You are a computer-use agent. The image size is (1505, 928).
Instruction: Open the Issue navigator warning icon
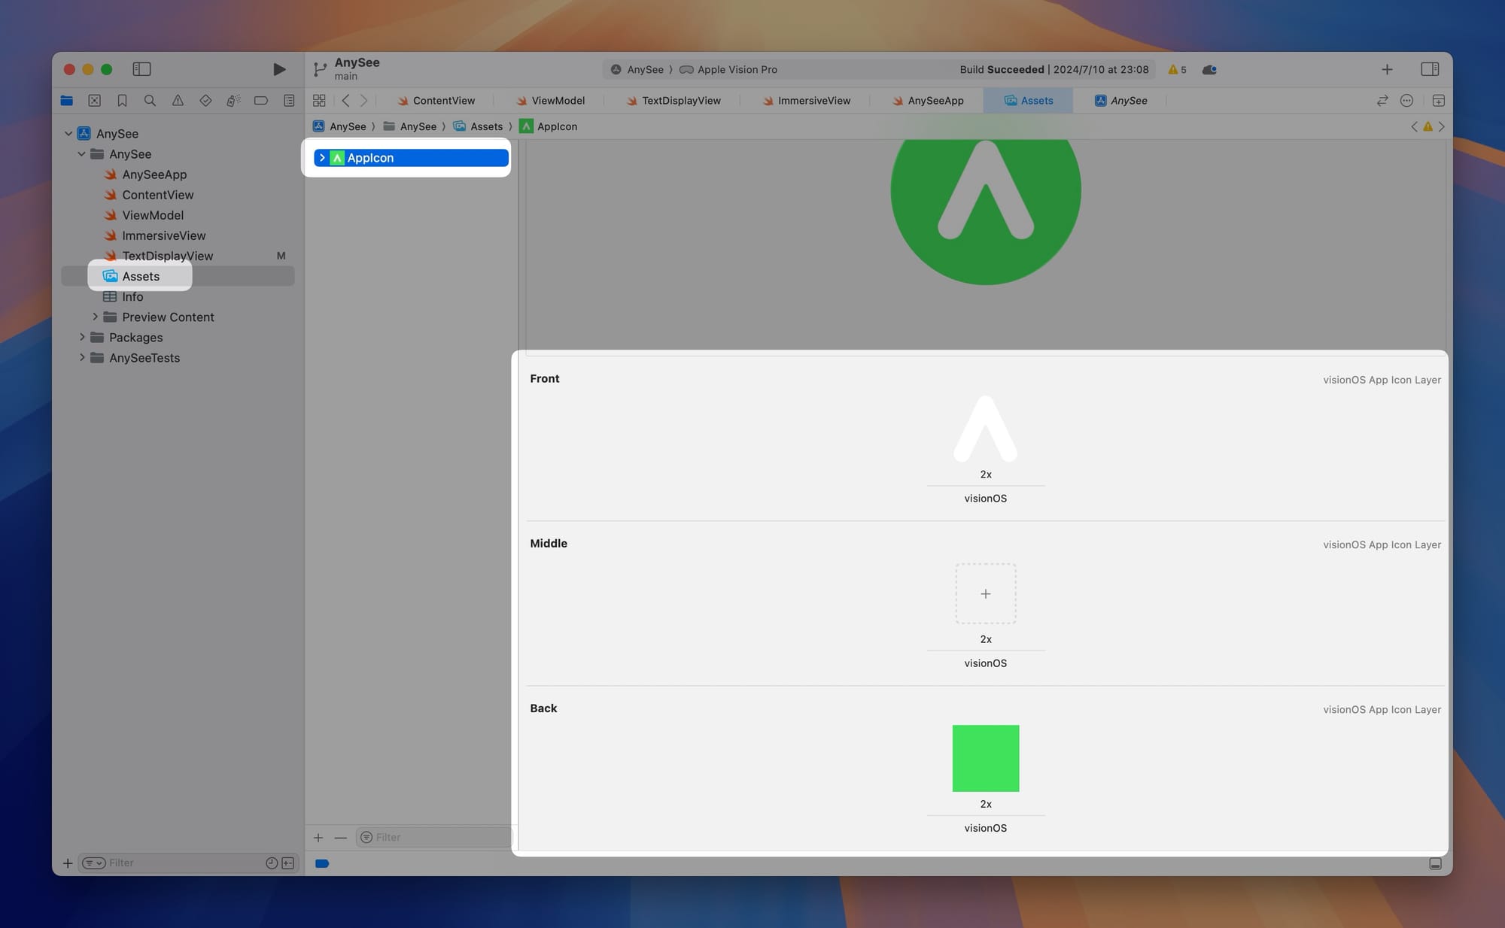[178, 101]
